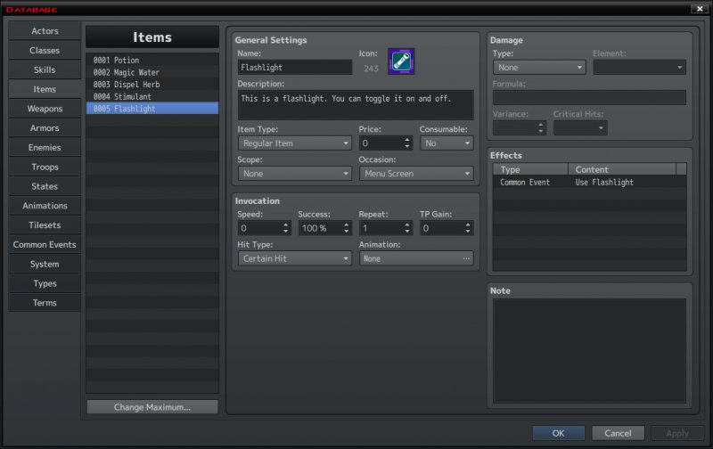Click the Note text area
This screenshot has width=713, height=449.
(x=589, y=351)
